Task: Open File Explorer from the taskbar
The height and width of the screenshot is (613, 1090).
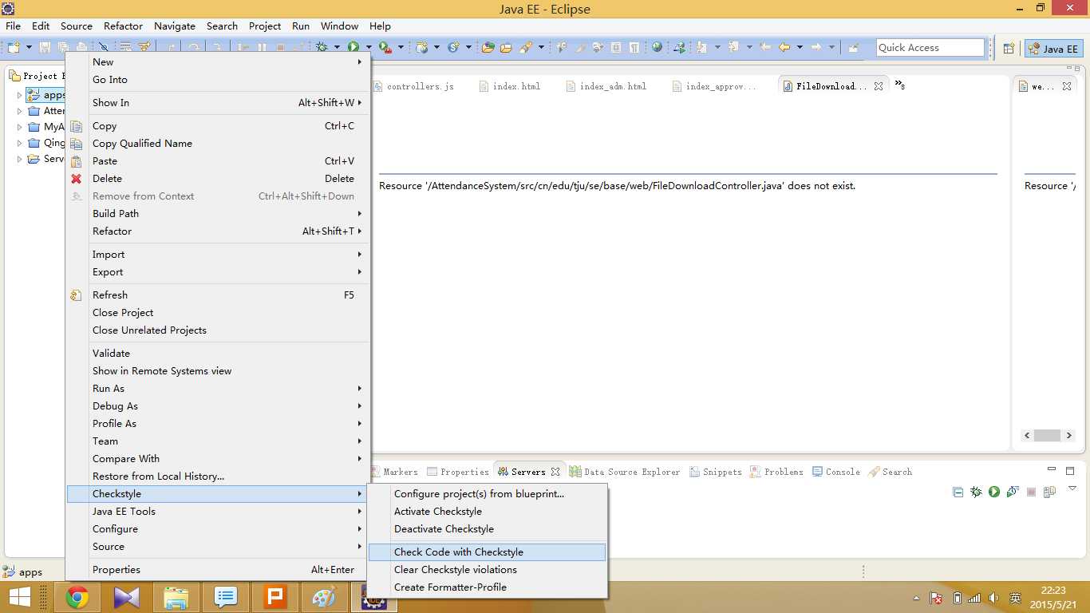Action: (x=176, y=597)
